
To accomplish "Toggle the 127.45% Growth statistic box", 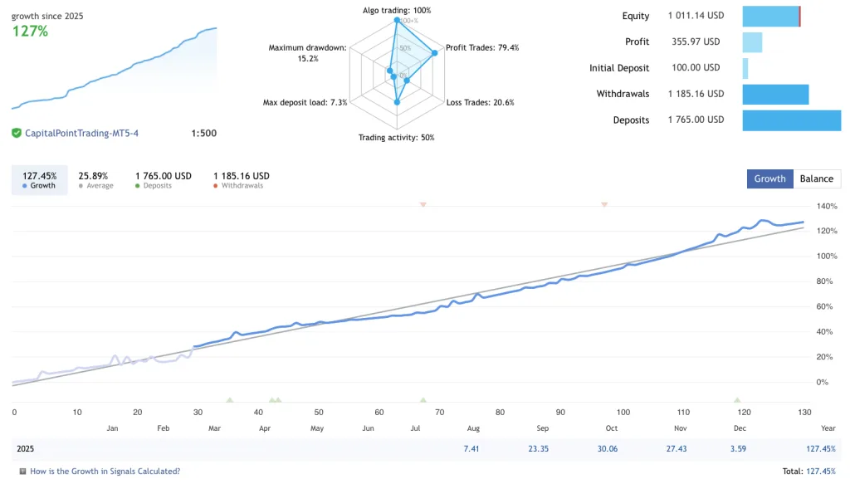I will [x=38, y=178].
